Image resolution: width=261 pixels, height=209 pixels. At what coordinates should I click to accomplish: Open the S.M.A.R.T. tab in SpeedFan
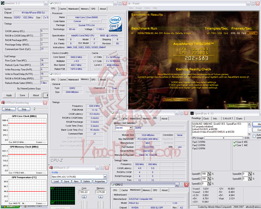click(x=228, y=119)
